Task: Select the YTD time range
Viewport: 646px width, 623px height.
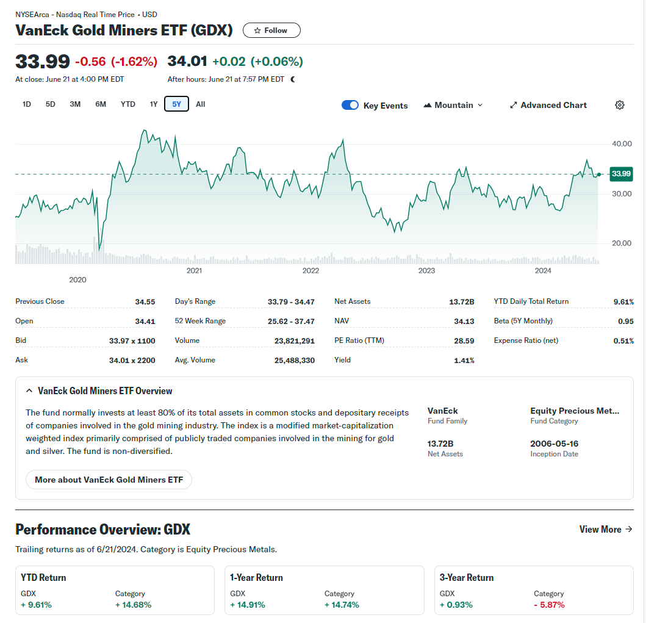Action: tap(128, 104)
